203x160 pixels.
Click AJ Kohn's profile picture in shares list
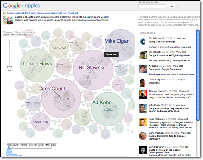click(142, 69)
